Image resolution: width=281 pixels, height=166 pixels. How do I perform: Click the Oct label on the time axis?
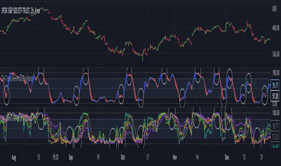point(123,157)
